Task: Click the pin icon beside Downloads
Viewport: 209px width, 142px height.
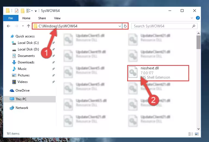Action: pos(54,62)
